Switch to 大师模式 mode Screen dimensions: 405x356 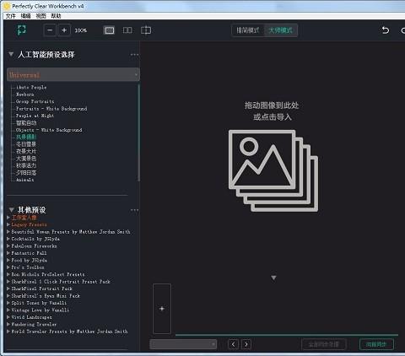click(280, 30)
